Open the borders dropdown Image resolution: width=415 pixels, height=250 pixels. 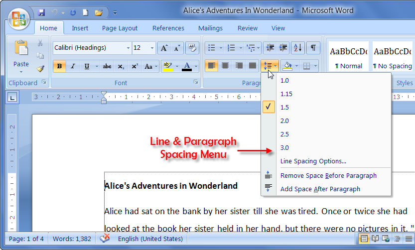click(315, 66)
